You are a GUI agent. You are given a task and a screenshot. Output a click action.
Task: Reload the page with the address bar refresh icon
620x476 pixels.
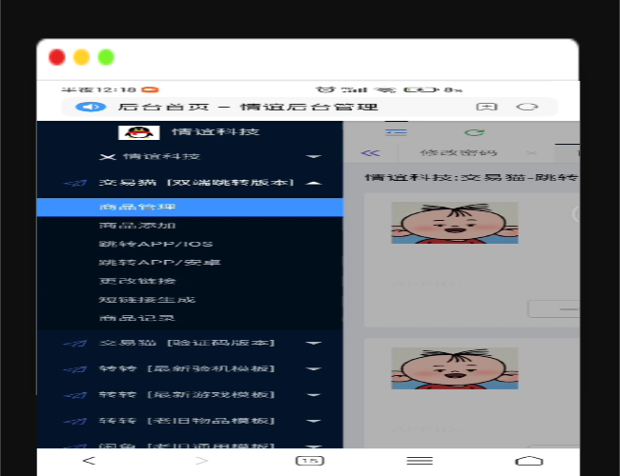pos(527,107)
